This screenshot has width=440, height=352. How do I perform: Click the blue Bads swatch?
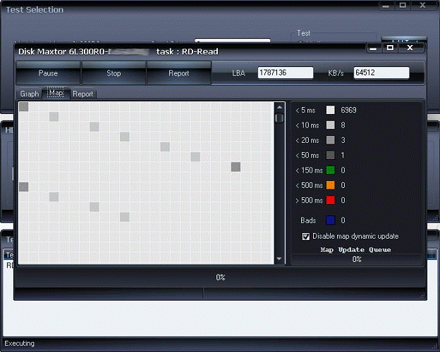(330, 220)
